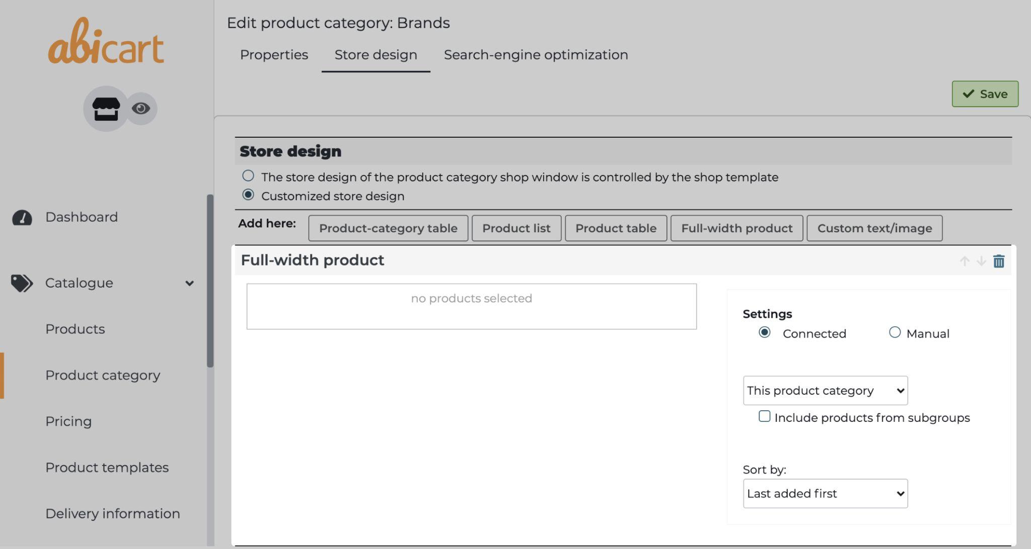Switch to the Properties tab
Viewport: 1031px width, 549px height.
point(274,55)
